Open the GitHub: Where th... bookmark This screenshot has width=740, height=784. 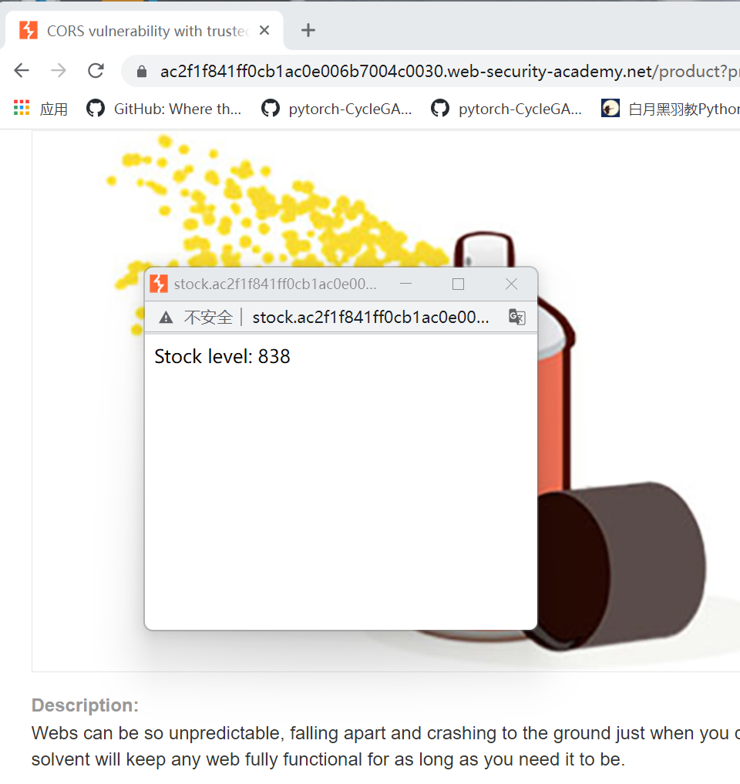[x=164, y=109]
